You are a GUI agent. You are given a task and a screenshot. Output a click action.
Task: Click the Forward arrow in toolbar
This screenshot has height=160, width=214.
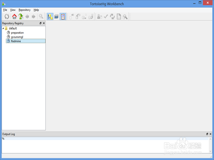pos(34,17)
